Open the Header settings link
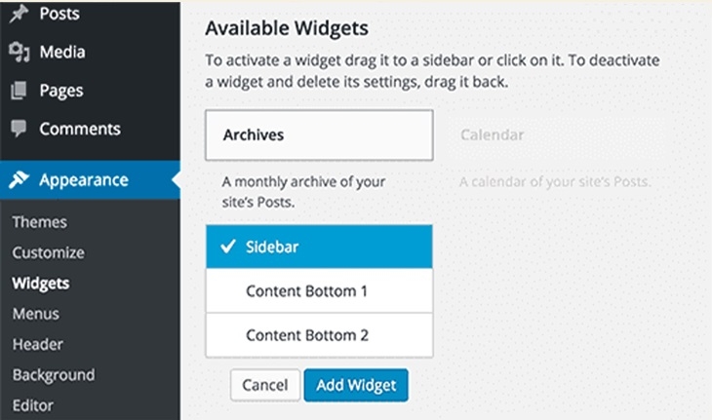Image resolution: width=712 pixels, height=420 pixels. click(x=38, y=344)
